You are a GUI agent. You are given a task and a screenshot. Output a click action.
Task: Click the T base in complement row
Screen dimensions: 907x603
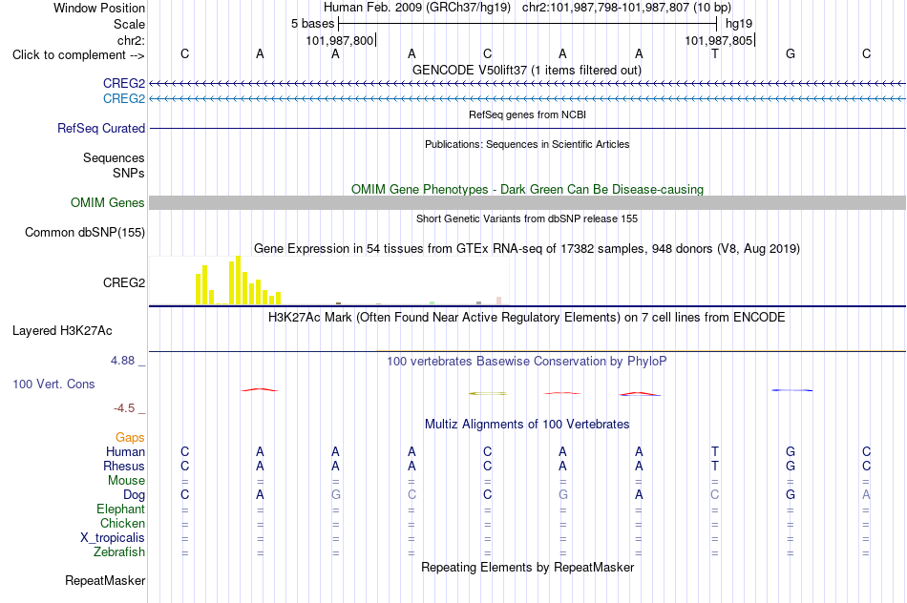715,53
